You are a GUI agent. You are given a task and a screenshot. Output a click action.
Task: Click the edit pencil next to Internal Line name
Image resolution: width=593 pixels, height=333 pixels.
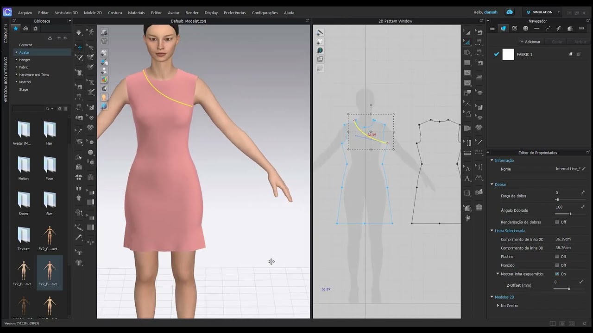(583, 169)
